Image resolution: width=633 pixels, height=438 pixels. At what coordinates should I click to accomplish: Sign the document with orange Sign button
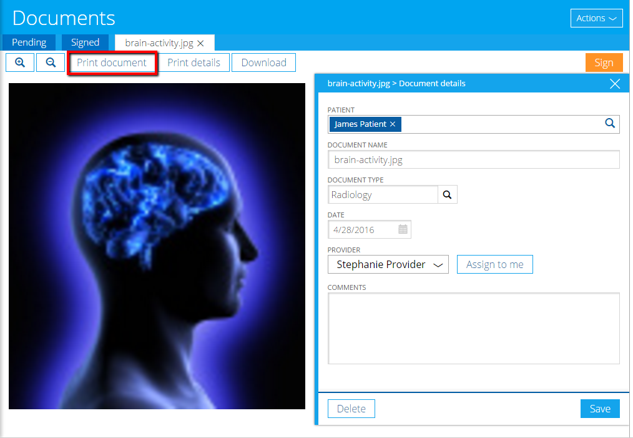(604, 62)
